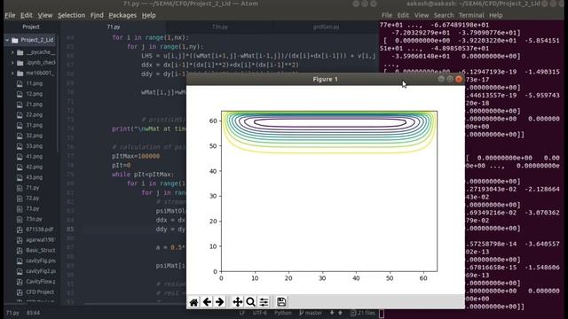Switch to the gridGen.py editor tab
The height and width of the screenshot is (319, 568).
[326, 27]
